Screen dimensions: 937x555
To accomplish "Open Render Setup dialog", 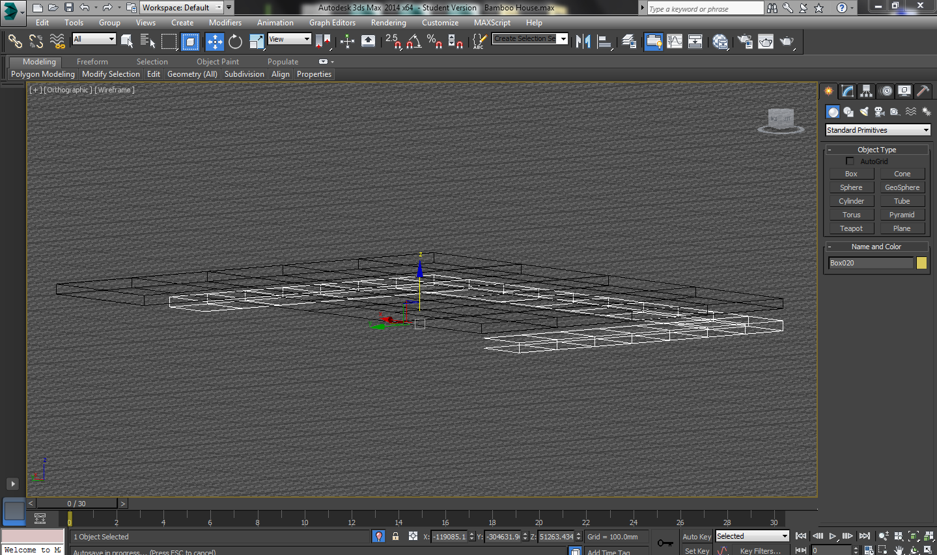I will pyautogui.click(x=745, y=42).
